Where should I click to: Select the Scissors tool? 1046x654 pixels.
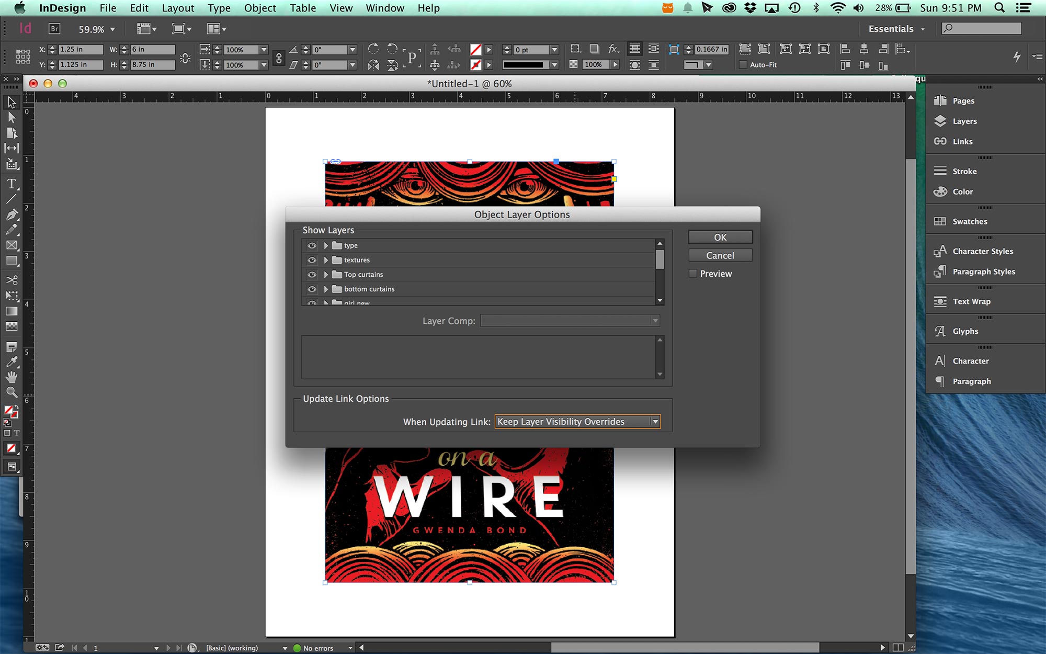(12, 280)
